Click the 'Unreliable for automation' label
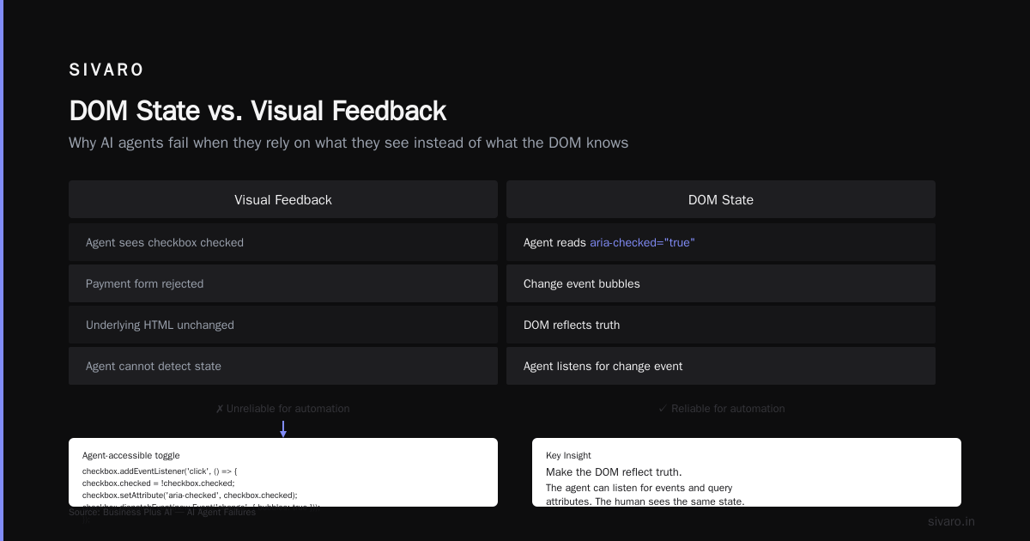The height and width of the screenshot is (541, 1030). (283, 409)
